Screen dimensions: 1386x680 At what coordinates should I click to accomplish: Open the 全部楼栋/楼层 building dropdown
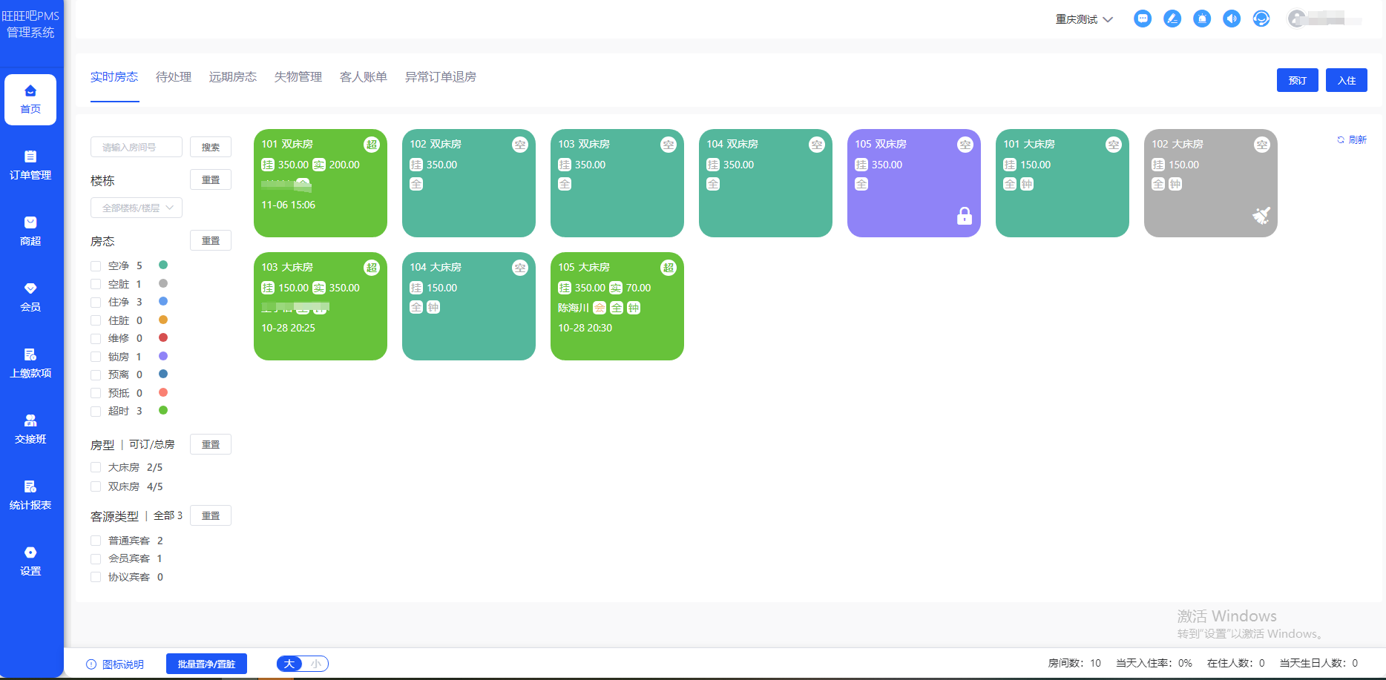click(136, 208)
